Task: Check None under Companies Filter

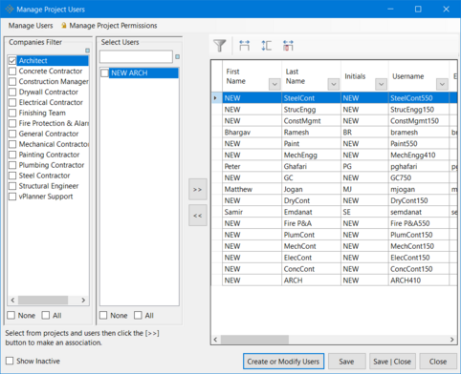Action: click(11, 315)
